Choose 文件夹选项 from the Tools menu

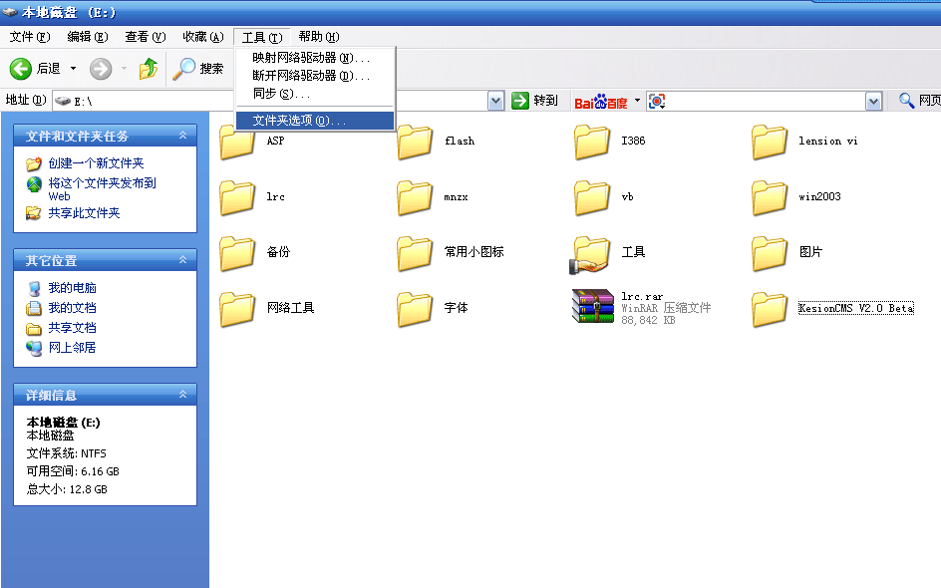click(x=299, y=121)
